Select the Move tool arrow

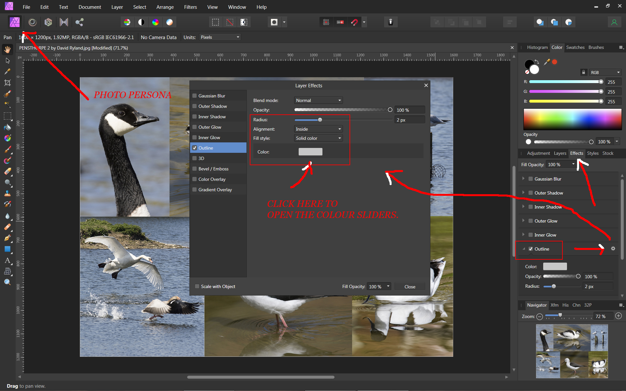(7, 61)
